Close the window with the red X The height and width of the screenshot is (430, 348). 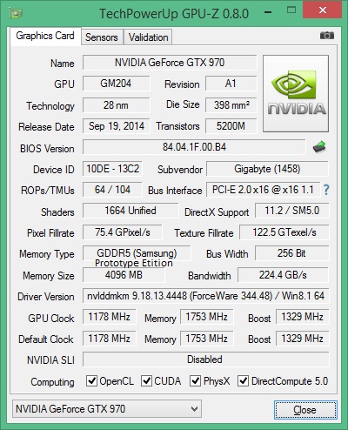click(x=323, y=10)
